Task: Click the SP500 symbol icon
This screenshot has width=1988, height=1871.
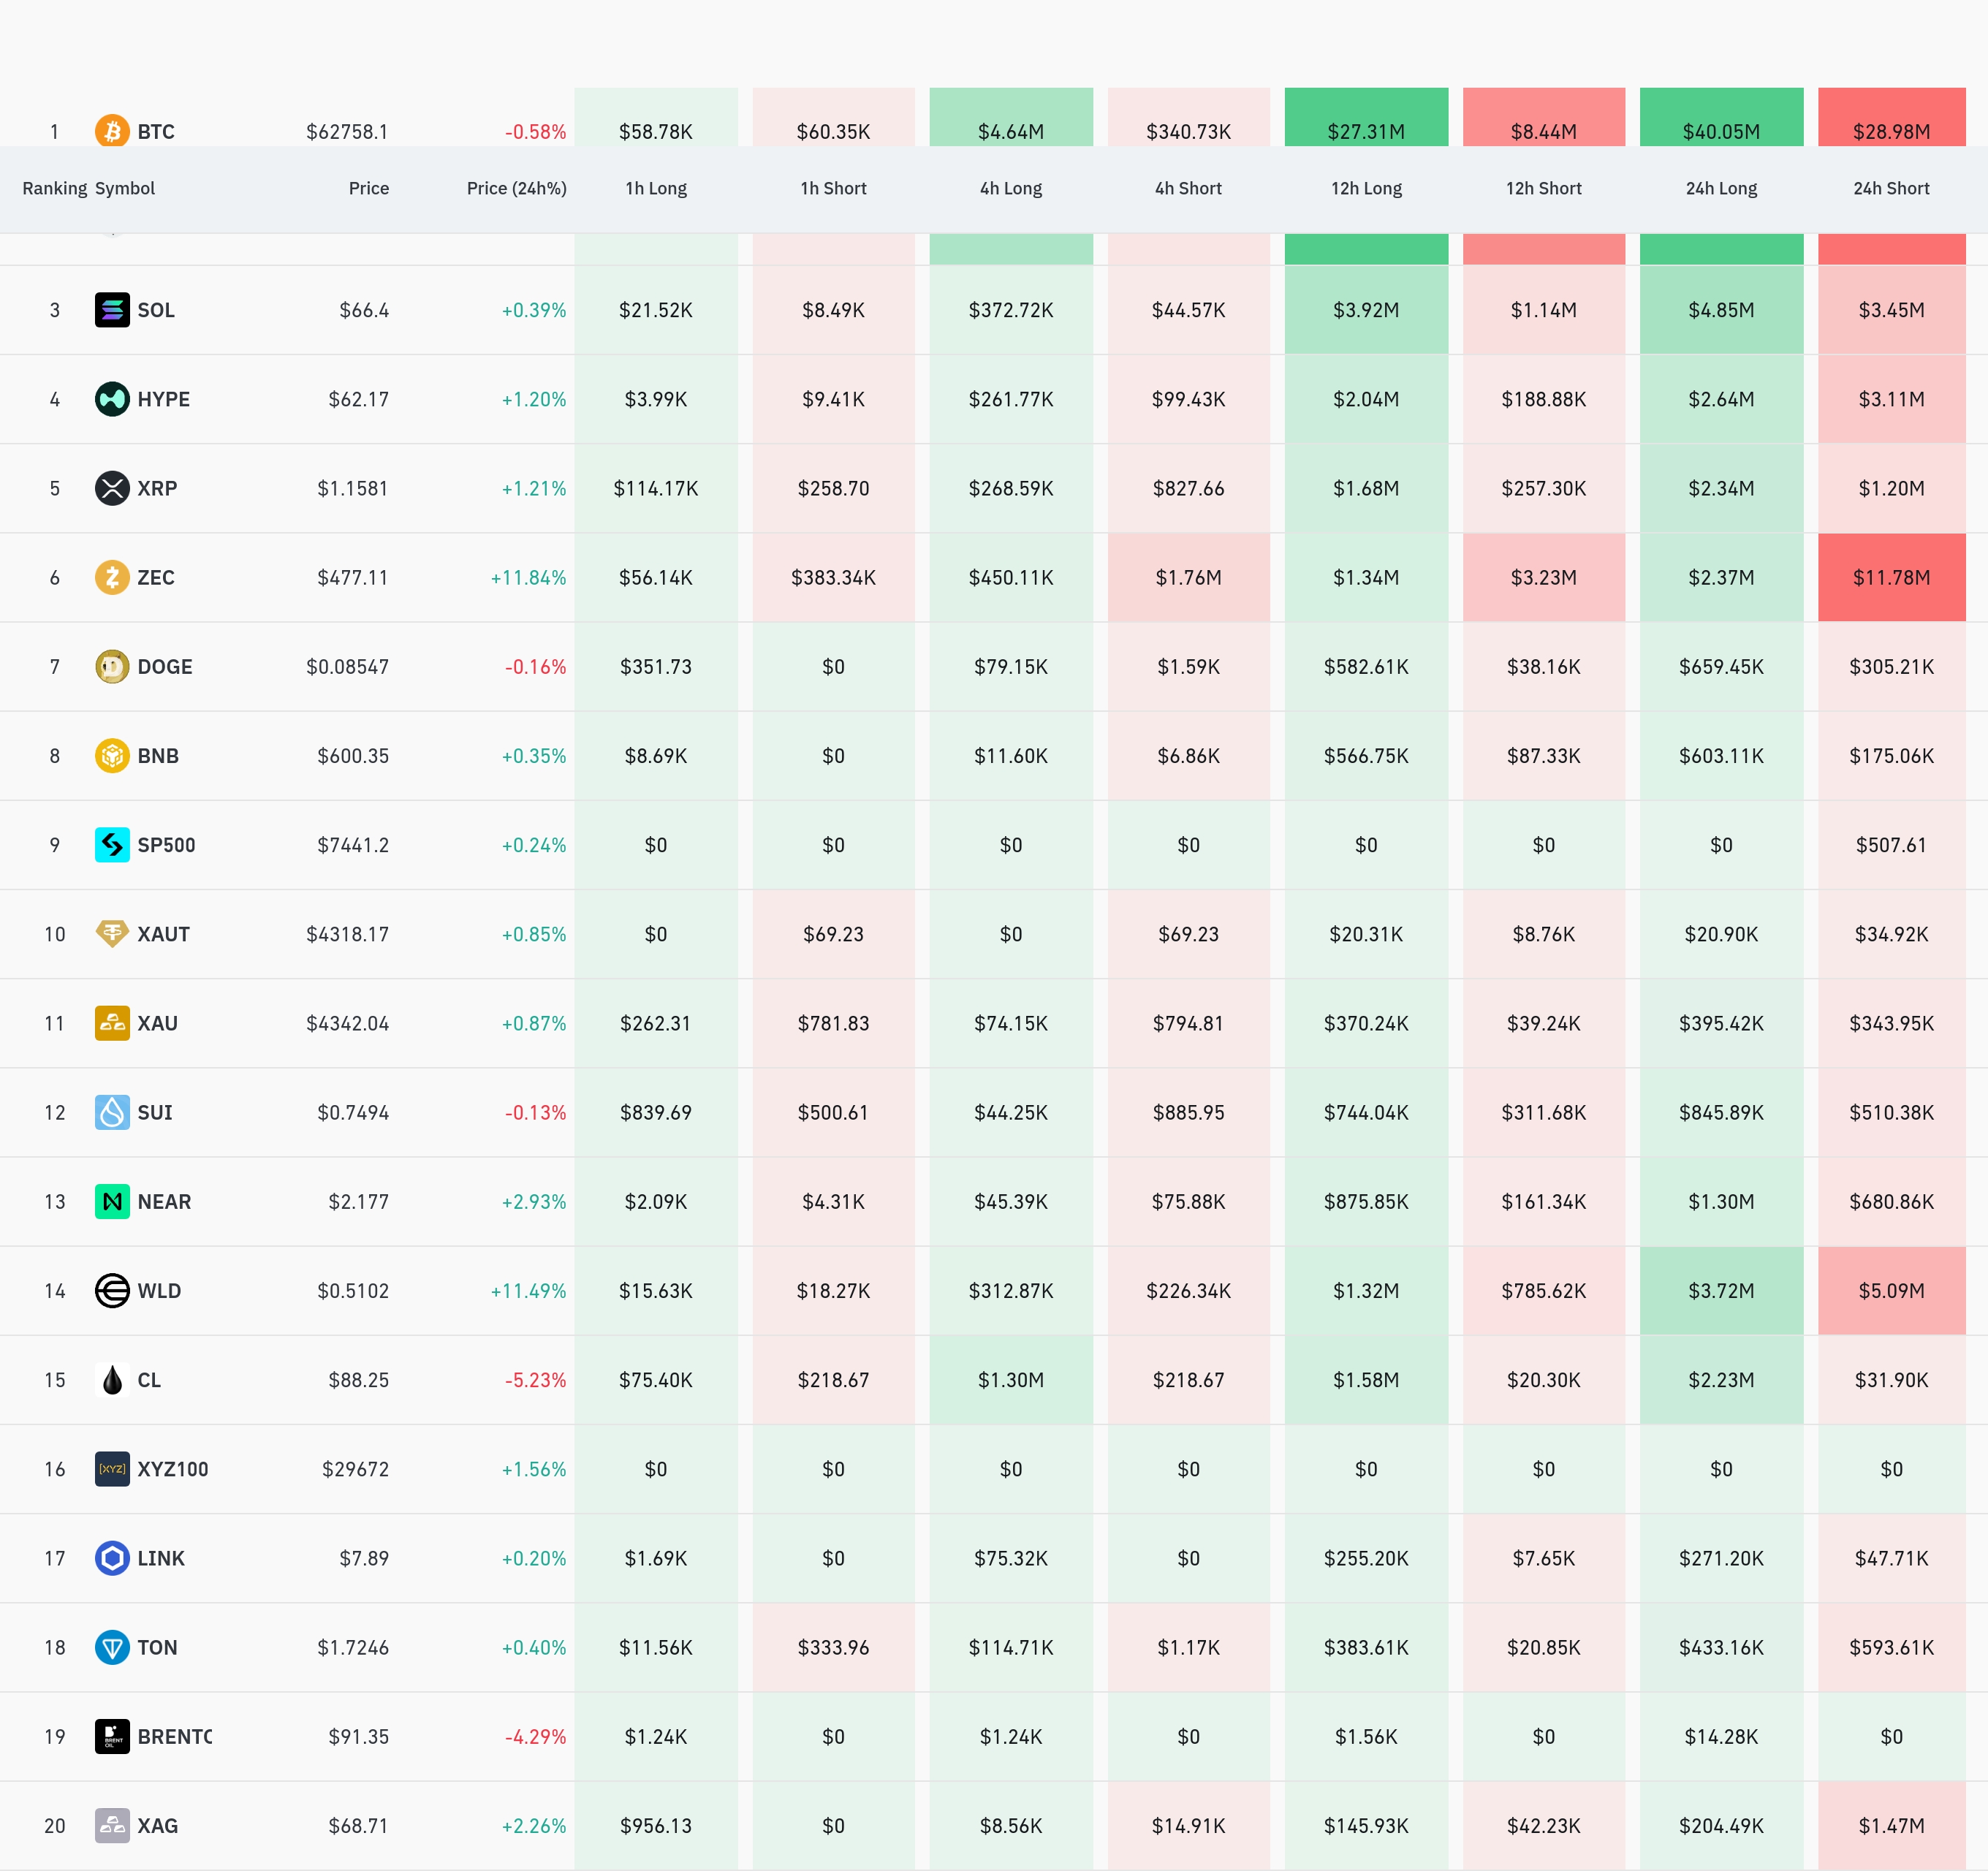Action: [x=112, y=845]
